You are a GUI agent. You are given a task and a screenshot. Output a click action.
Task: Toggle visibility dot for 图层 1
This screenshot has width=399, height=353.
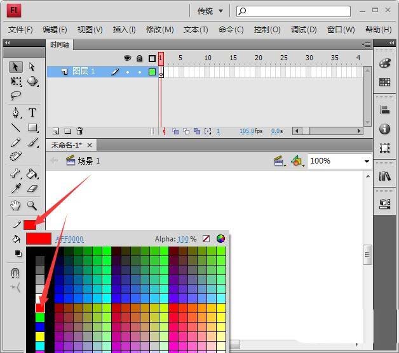128,72
